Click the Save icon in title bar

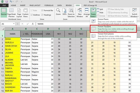(x=7, y=1)
